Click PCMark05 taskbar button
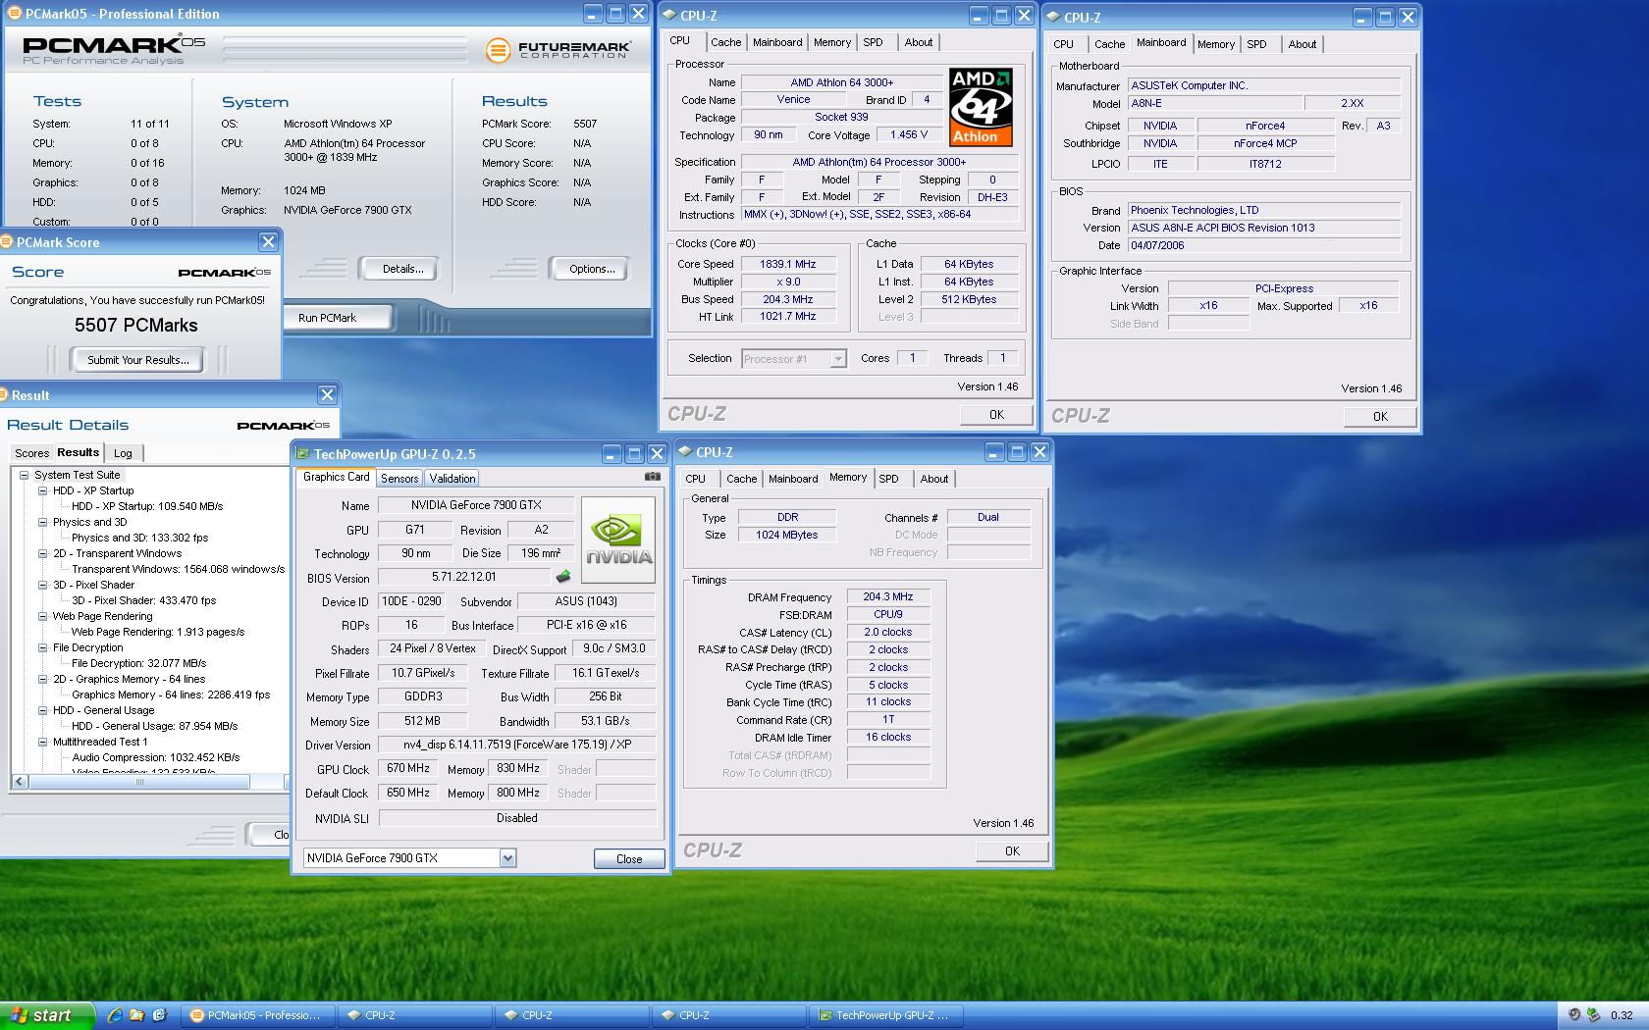Image resolution: width=1649 pixels, height=1030 pixels. click(x=258, y=1015)
